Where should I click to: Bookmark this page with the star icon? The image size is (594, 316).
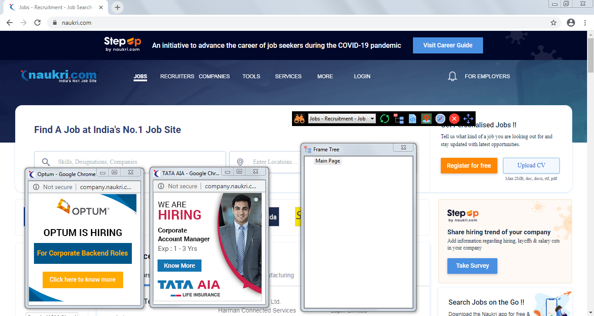point(554,23)
